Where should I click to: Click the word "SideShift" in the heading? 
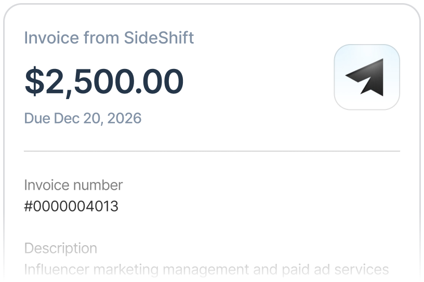[x=158, y=38]
